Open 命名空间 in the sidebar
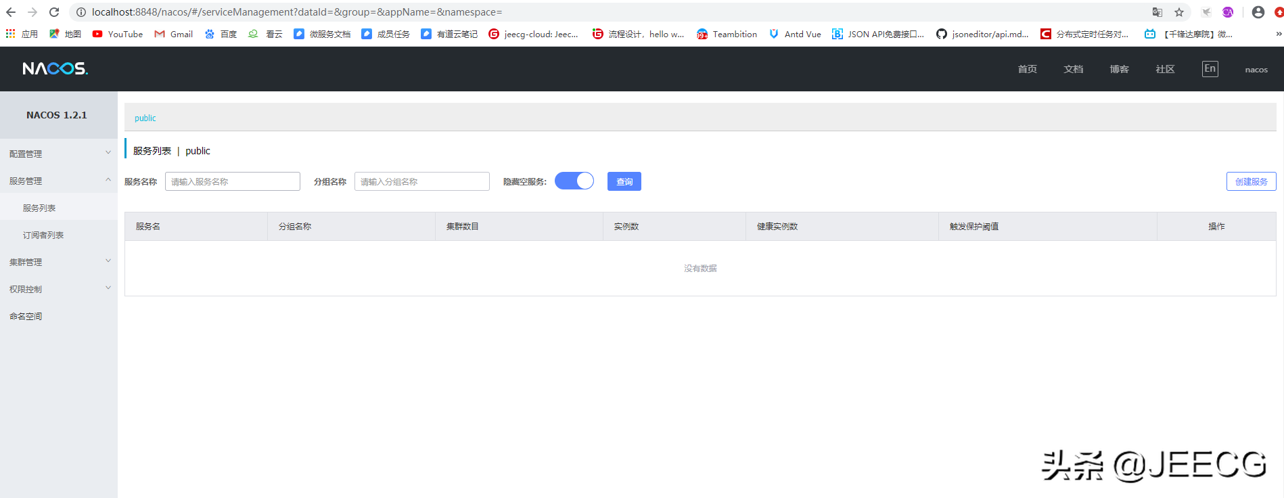This screenshot has height=498, width=1284. click(59, 316)
